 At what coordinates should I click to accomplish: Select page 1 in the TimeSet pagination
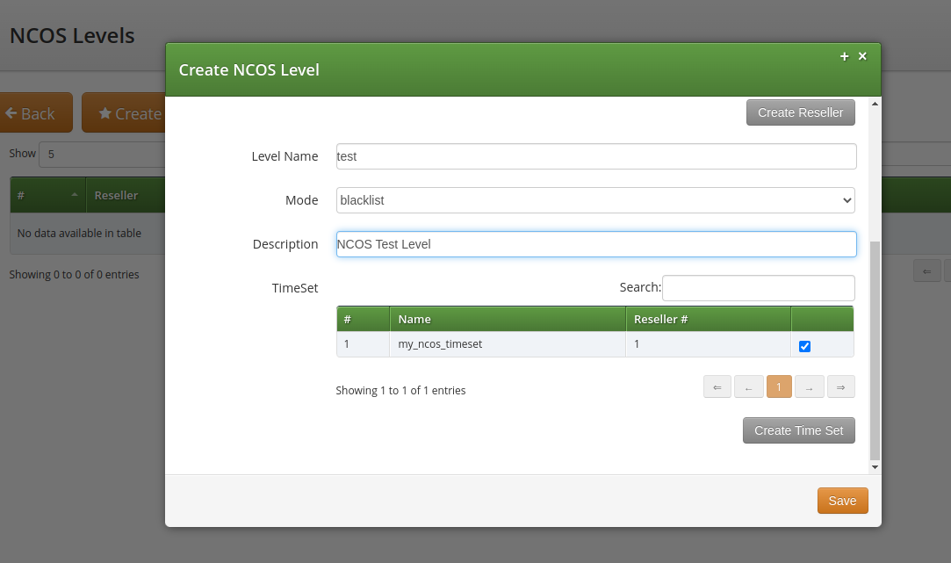tap(779, 386)
